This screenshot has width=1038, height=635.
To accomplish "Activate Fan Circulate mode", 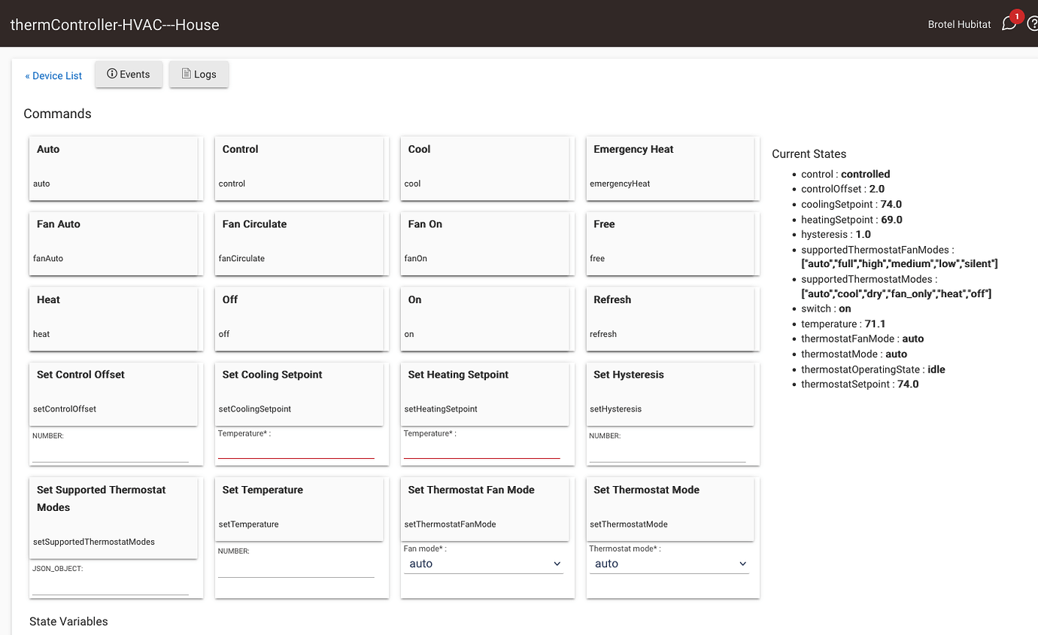I will pos(300,243).
